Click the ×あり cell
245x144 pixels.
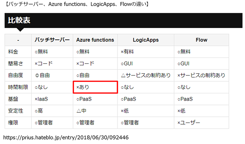95,87
